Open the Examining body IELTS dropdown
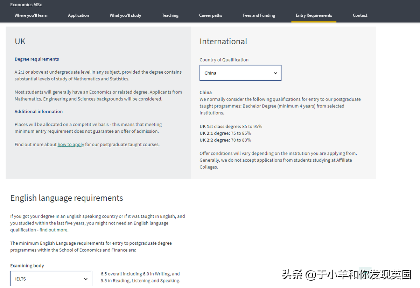Screen dimensions: 420x288 pos(51,279)
